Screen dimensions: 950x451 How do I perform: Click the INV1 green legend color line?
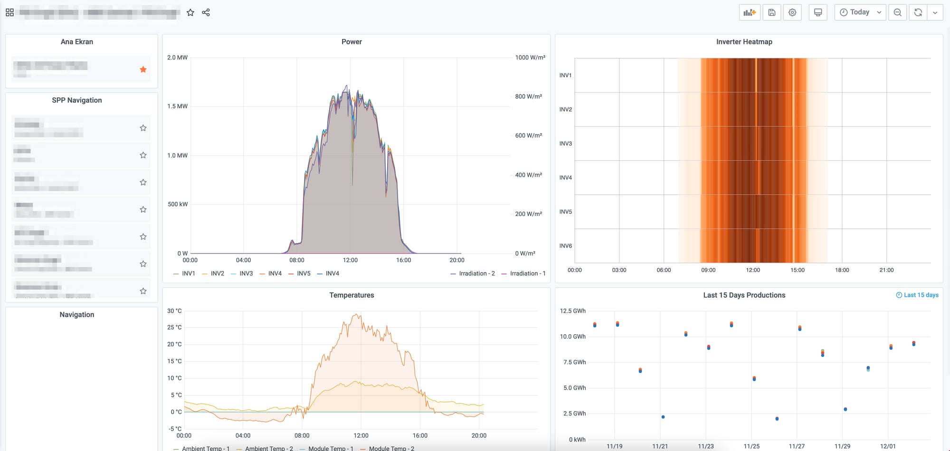pyautogui.click(x=176, y=273)
